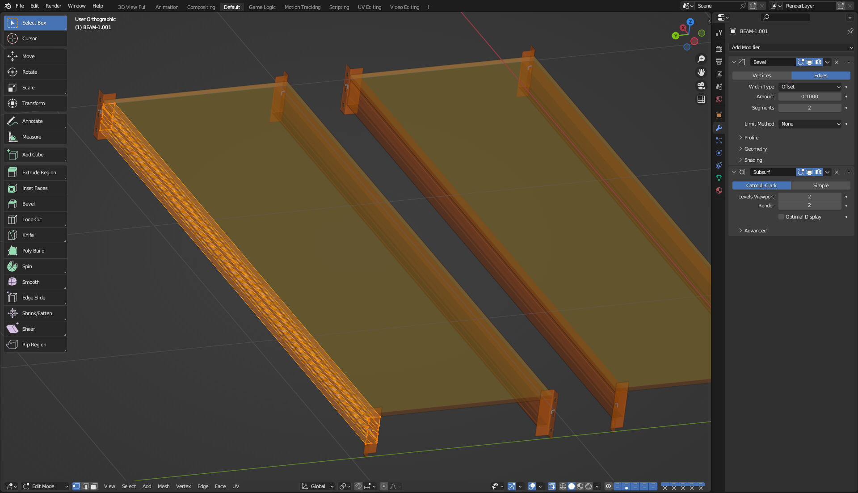Select the Loop Cut tool
The height and width of the screenshot is (493, 858).
point(35,219)
